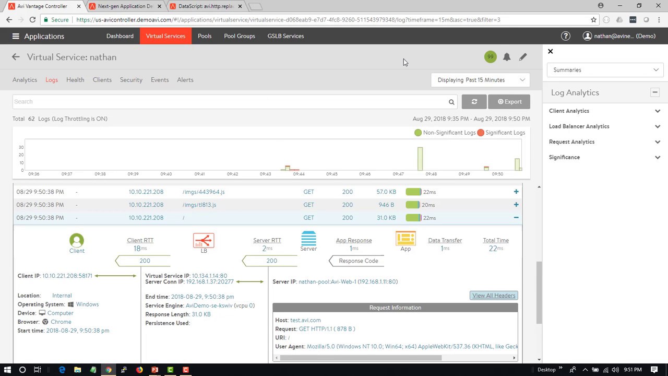Image resolution: width=668 pixels, height=376 pixels.
Task: Click the latency bar for 57.0 KB row
Action: 413,192
